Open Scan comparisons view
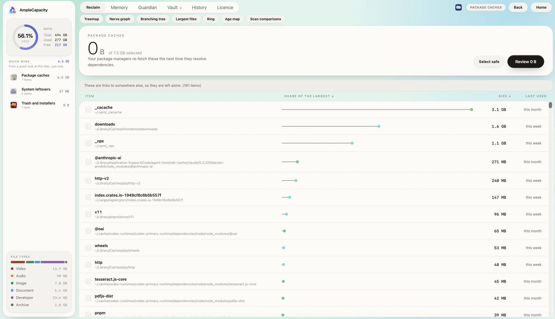The height and width of the screenshot is (319, 555). pyautogui.click(x=266, y=19)
